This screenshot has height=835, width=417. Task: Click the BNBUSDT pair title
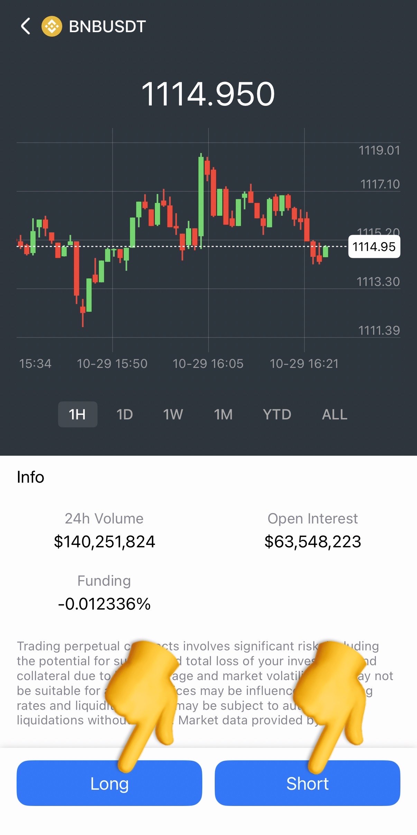(107, 26)
